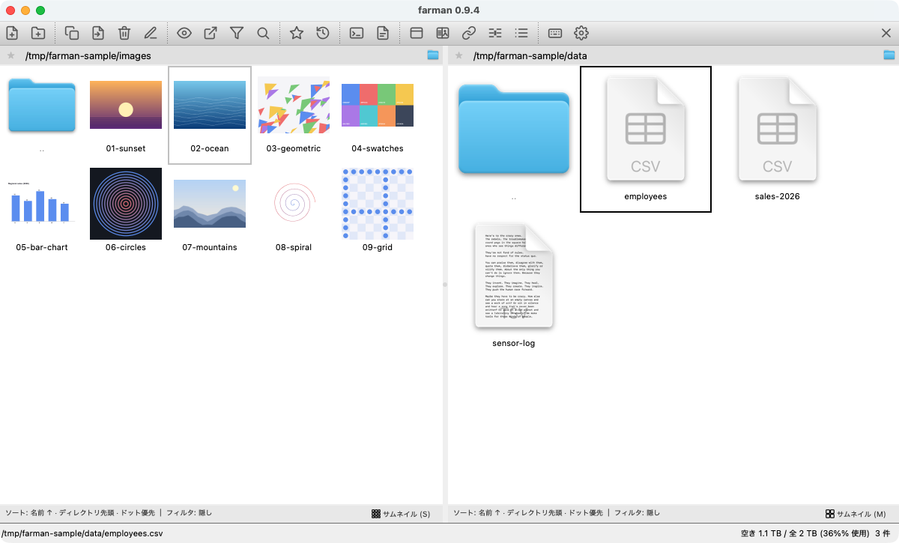Click the new file toolbar icon
899x543 pixels.
click(x=12, y=33)
